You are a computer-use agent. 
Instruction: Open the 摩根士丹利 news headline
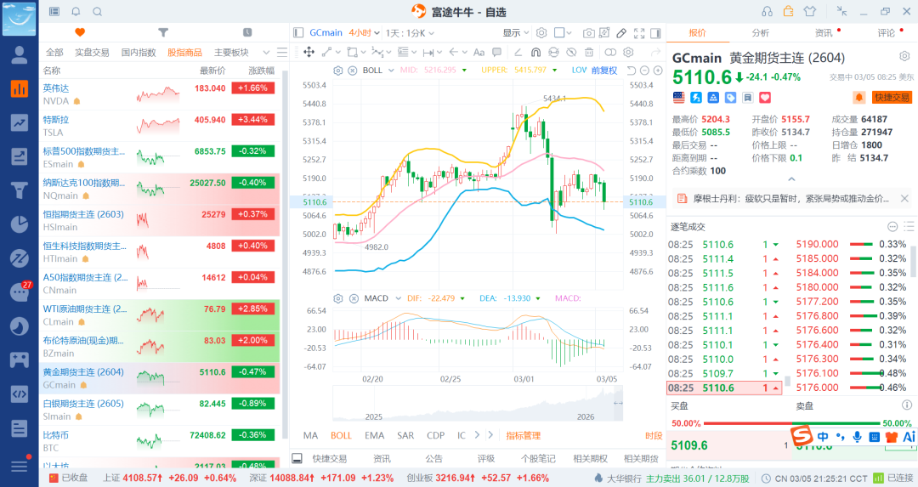point(790,198)
